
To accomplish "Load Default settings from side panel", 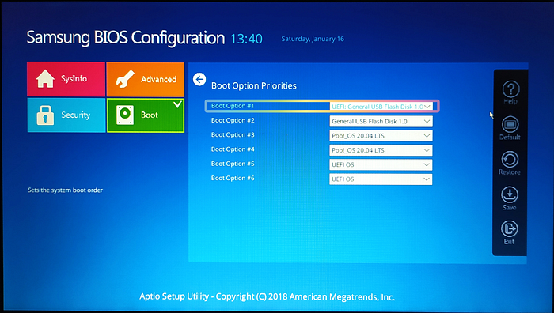I will [510, 128].
